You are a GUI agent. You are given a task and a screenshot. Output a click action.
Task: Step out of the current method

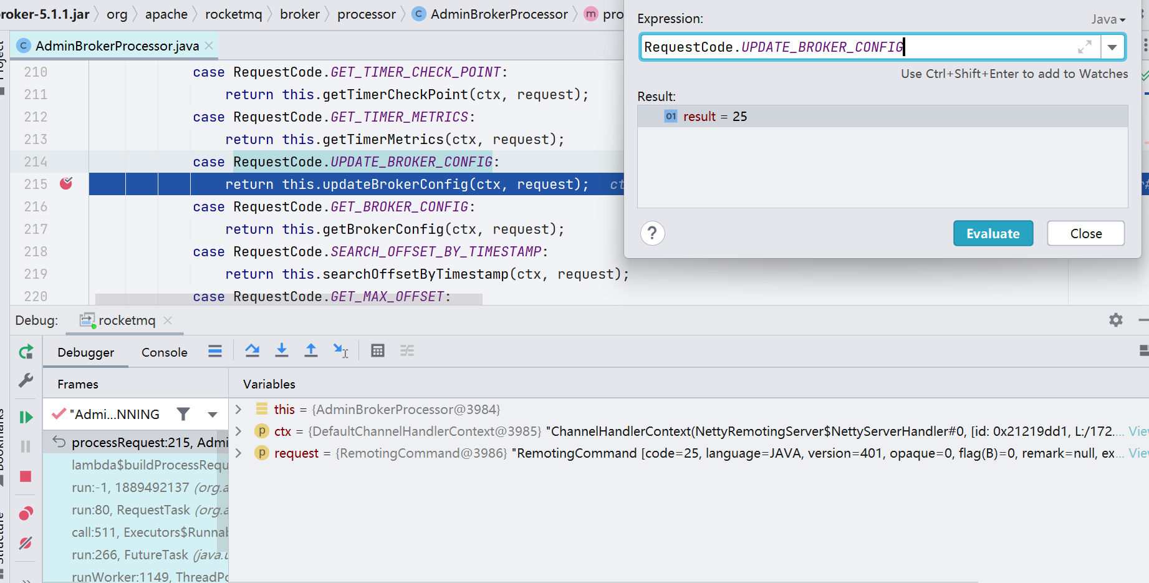click(x=311, y=350)
